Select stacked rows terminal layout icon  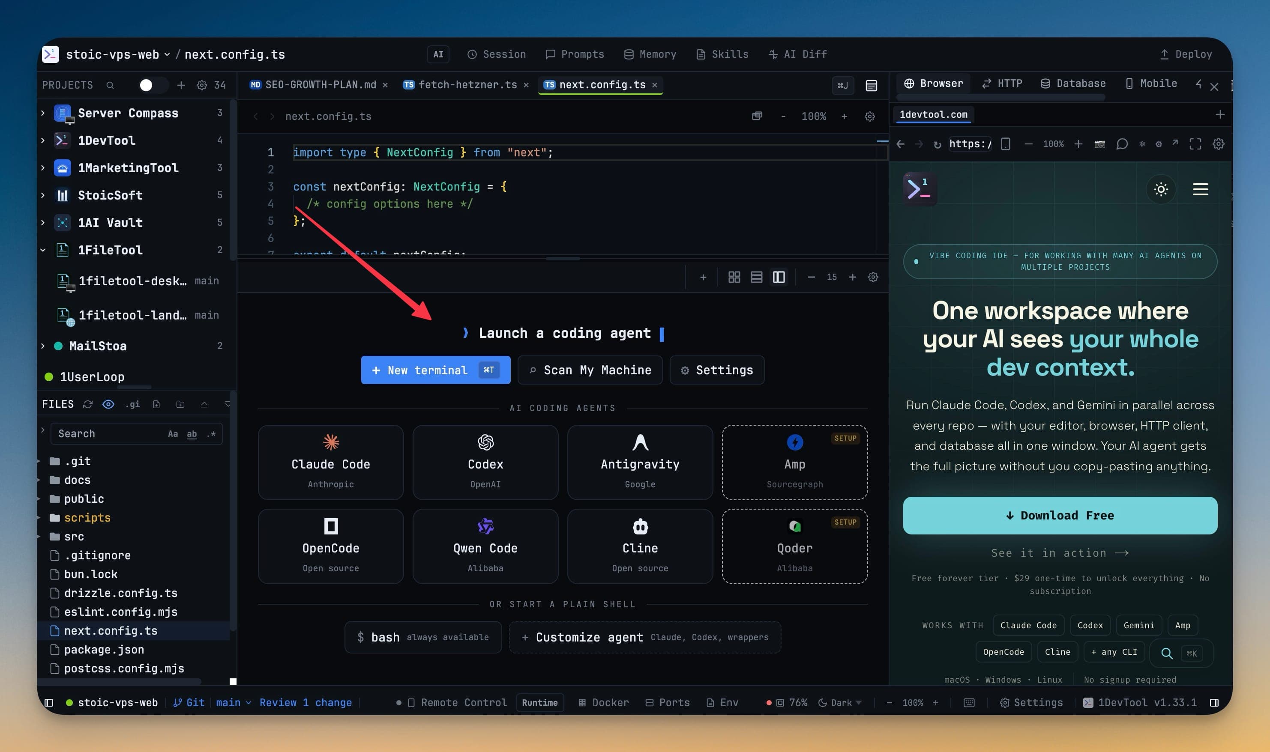[x=756, y=277]
